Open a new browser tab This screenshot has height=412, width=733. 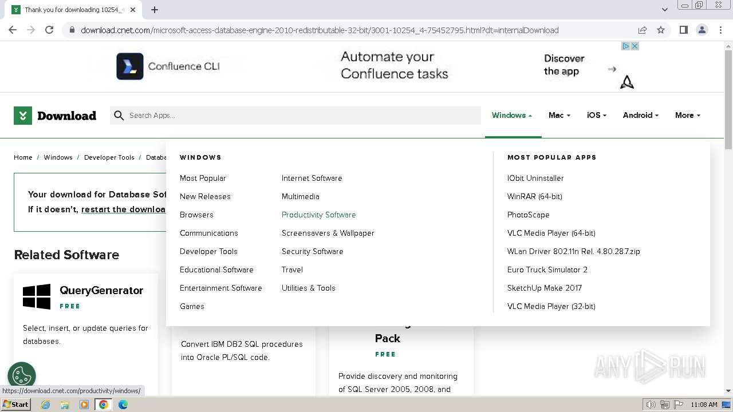pyautogui.click(x=155, y=10)
